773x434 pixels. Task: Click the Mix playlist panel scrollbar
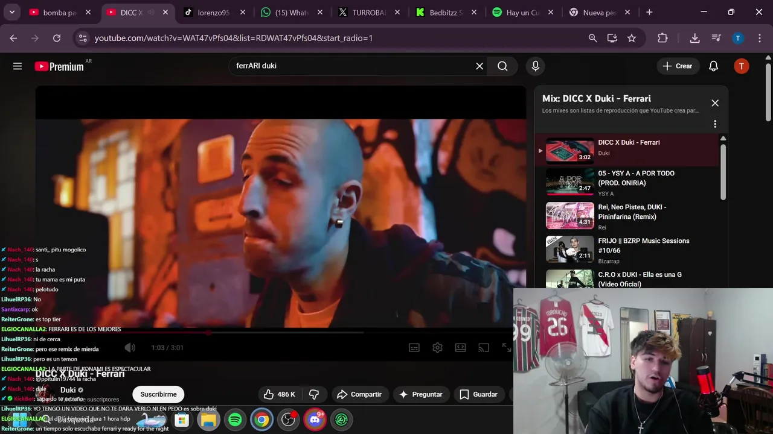723,172
